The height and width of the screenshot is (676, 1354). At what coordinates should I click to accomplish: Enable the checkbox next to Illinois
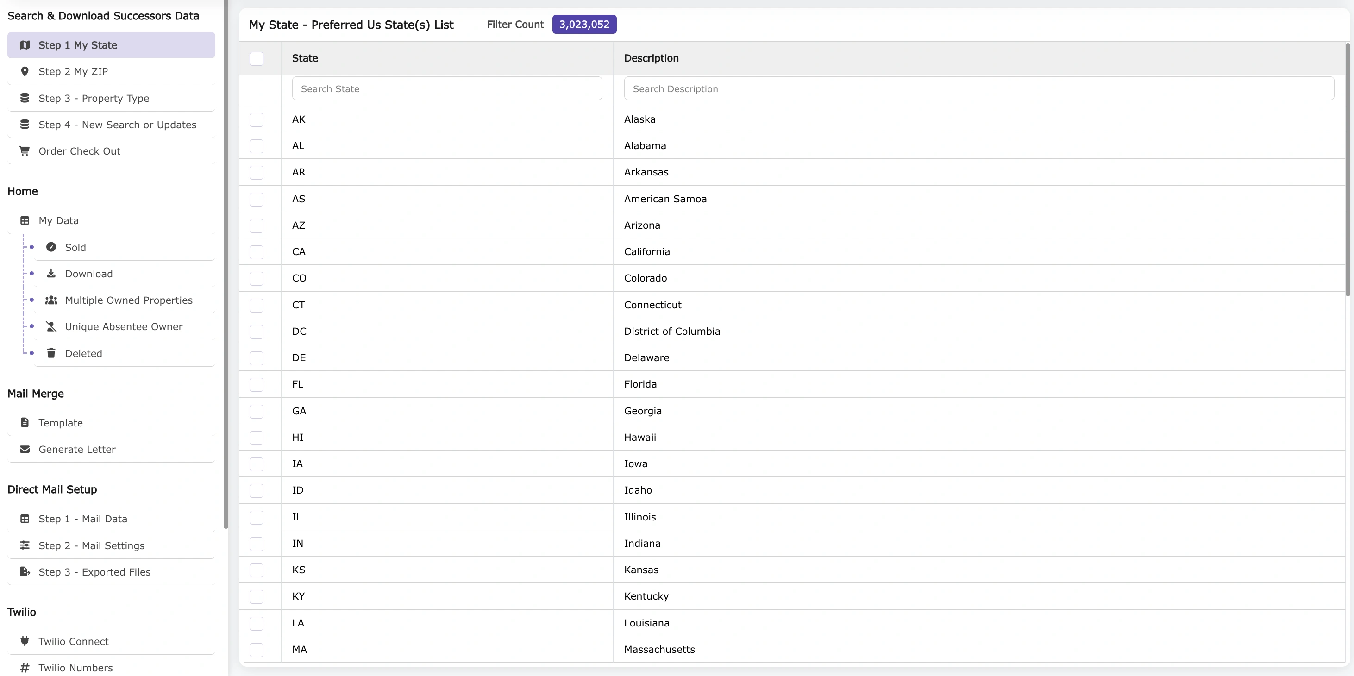tap(257, 517)
